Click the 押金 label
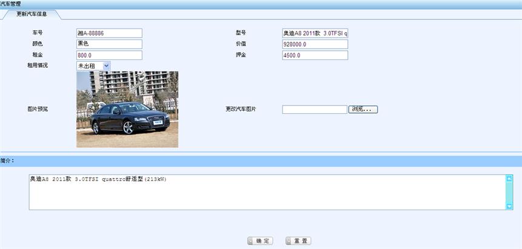Viewport: 522px width, 249px height. click(241, 55)
